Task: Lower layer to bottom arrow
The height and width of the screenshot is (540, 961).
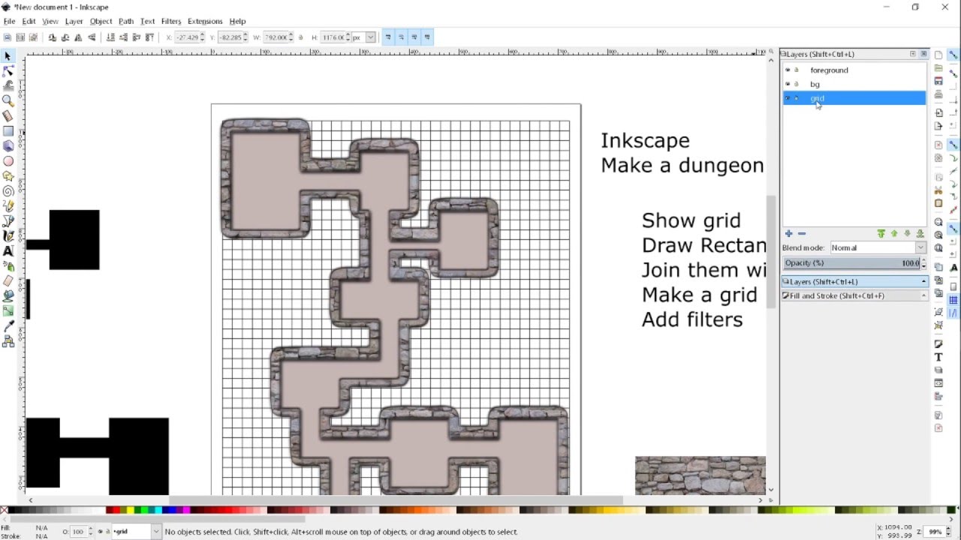Action: [920, 234]
